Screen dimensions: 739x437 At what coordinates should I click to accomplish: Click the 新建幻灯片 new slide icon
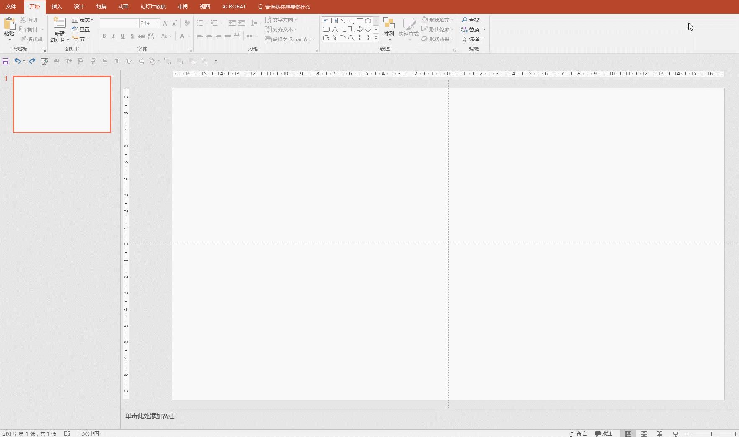59,23
